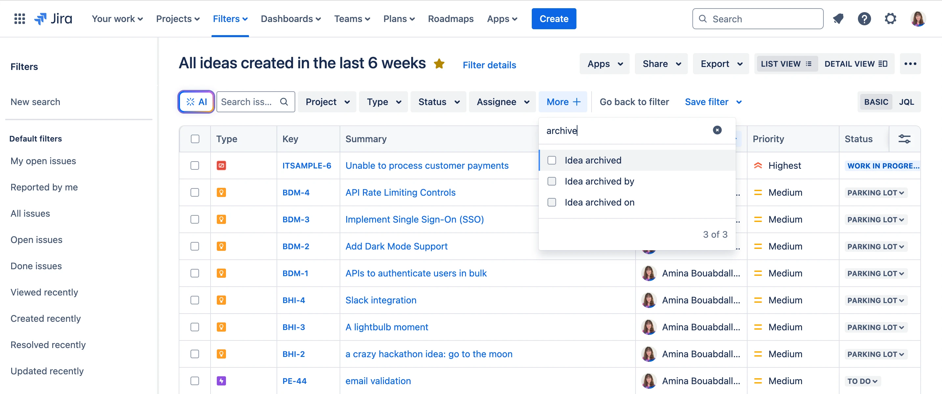The image size is (942, 394).
Task: Open the Filters menu in the navigation bar
Action: pyautogui.click(x=230, y=19)
